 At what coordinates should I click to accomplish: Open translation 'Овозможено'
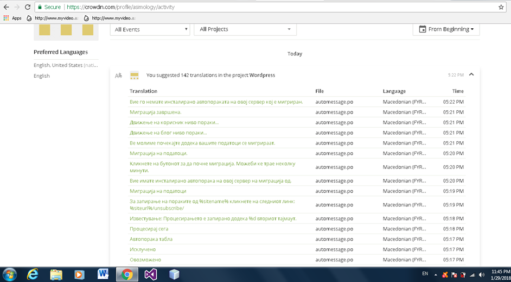pyautogui.click(x=145, y=260)
